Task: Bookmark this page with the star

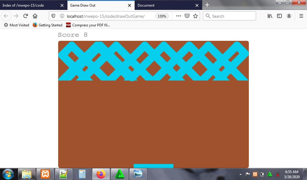Action: [195, 16]
